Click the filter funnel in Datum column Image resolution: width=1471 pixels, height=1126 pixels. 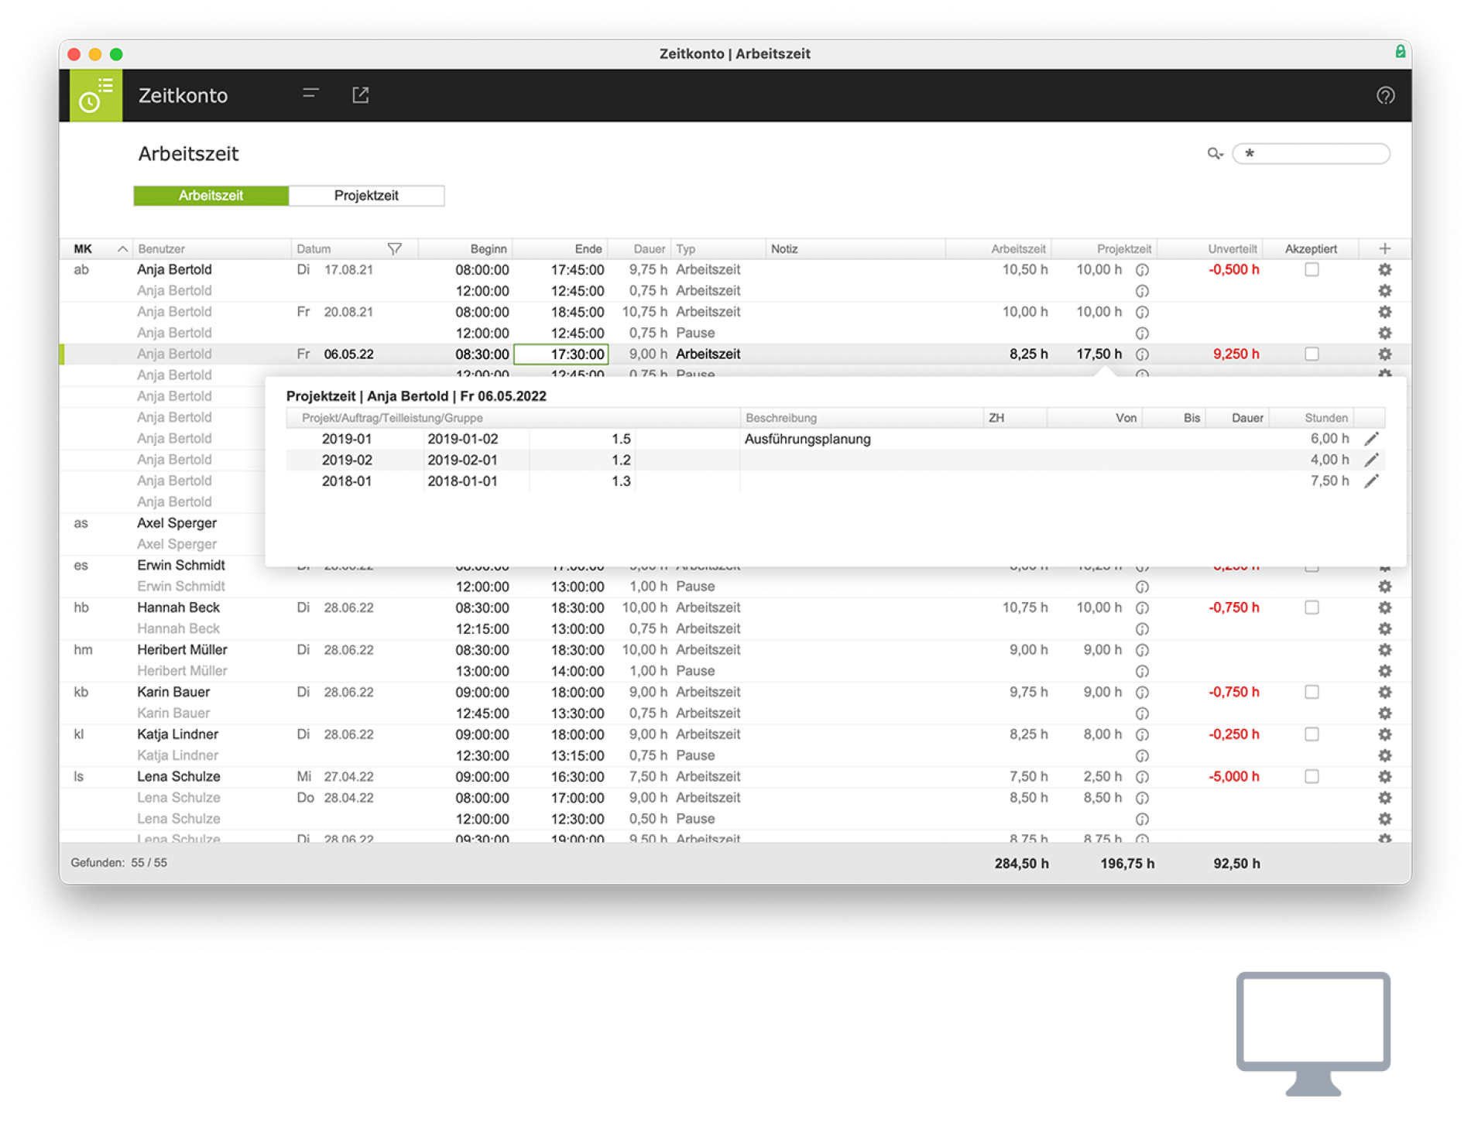point(394,248)
